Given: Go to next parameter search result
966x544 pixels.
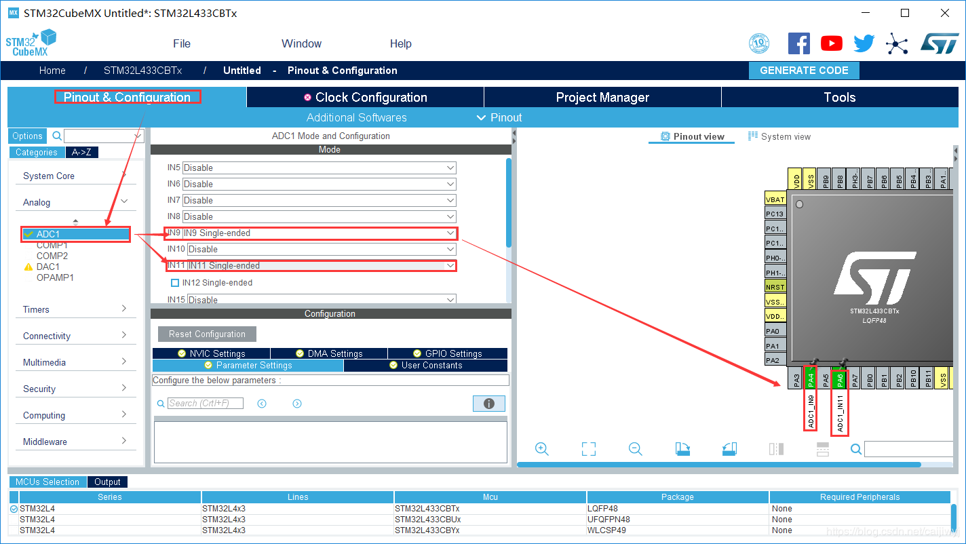Looking at the screenshot, I should click(297, 404).
